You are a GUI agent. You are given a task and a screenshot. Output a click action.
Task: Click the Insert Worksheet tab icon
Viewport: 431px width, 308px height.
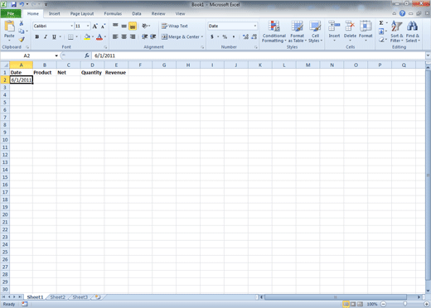98,297
